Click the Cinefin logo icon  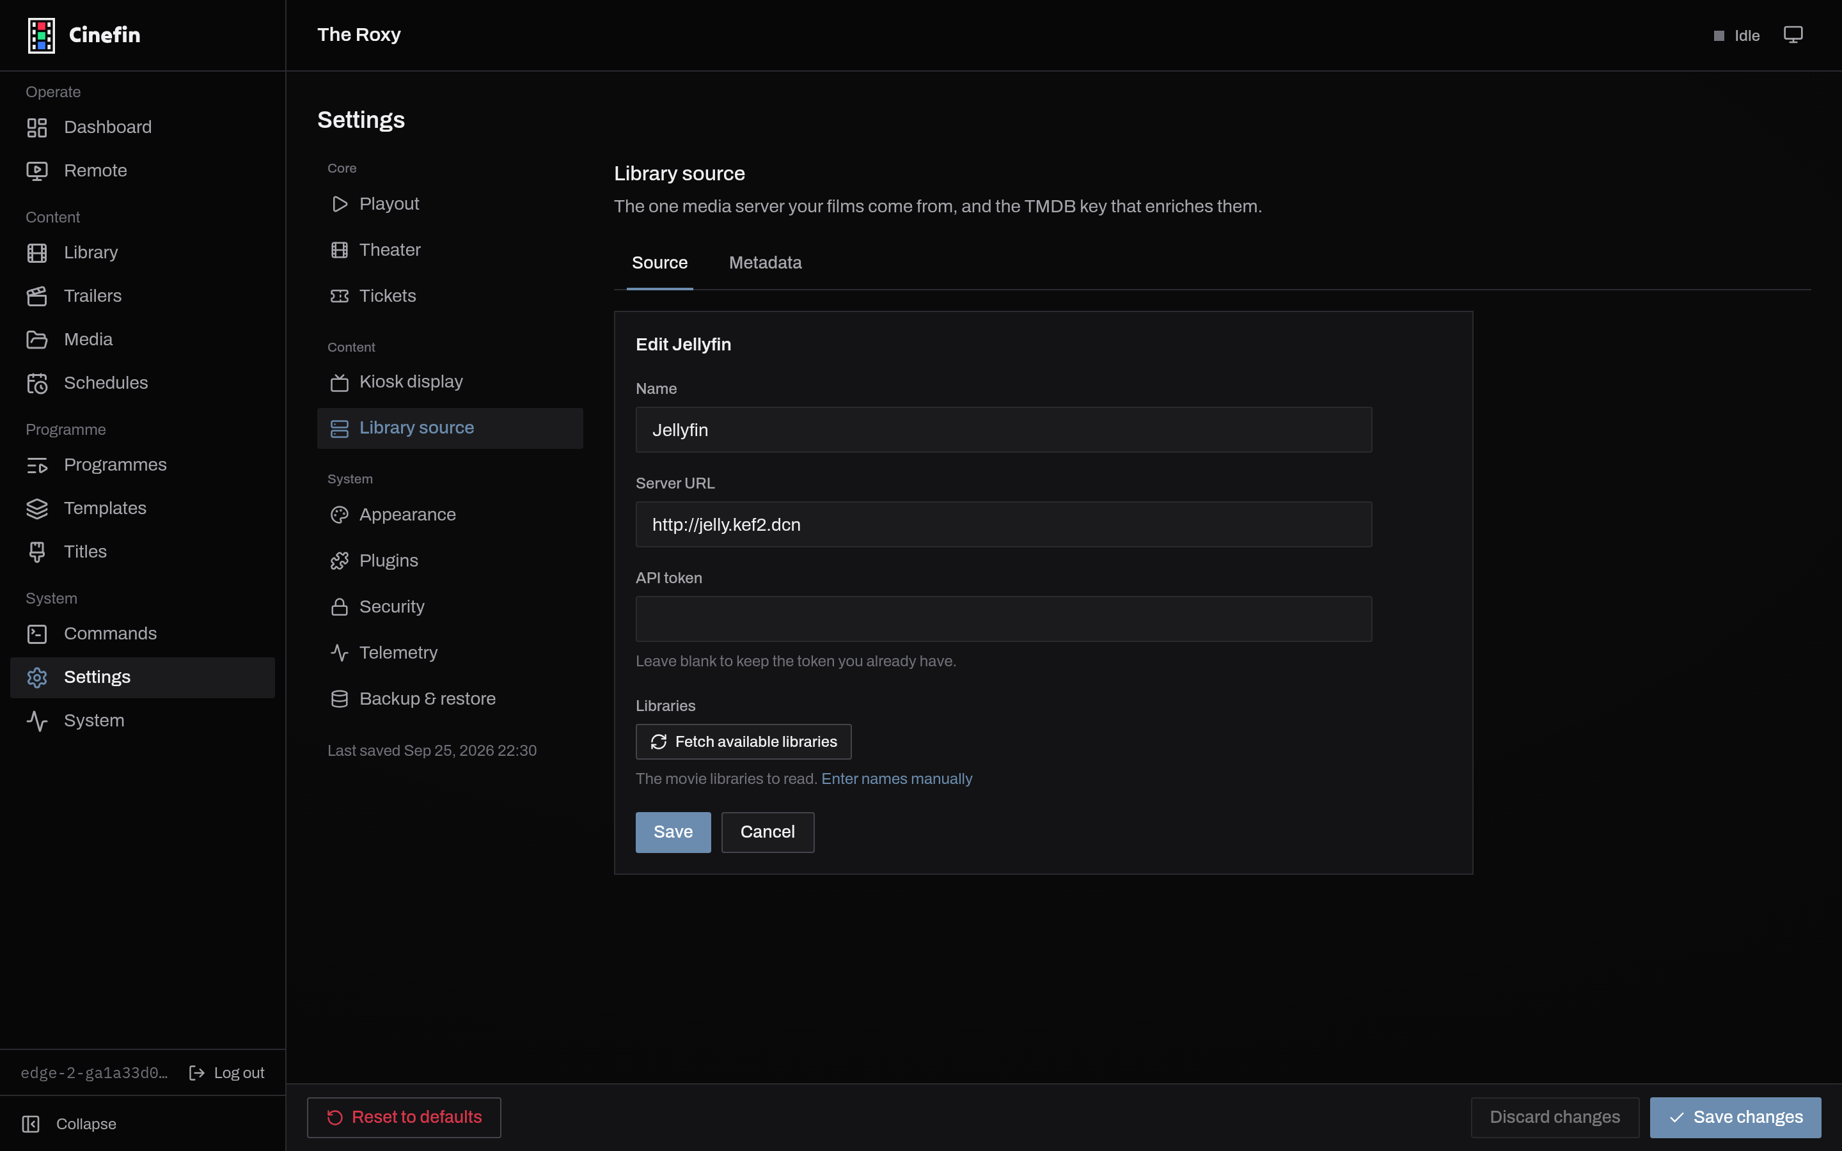pos(41,35)
